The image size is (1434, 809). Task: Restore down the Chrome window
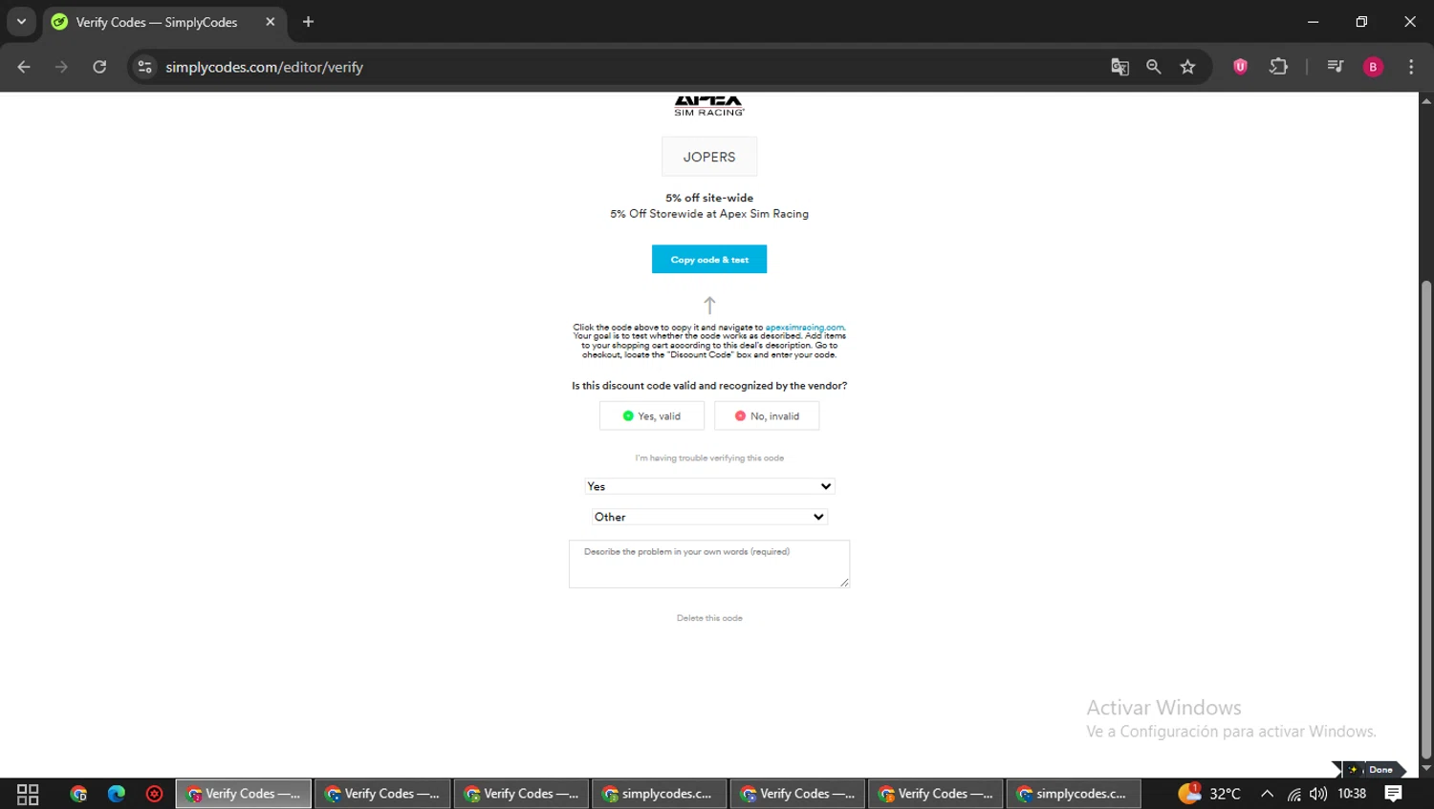(x=1361, y=22)
